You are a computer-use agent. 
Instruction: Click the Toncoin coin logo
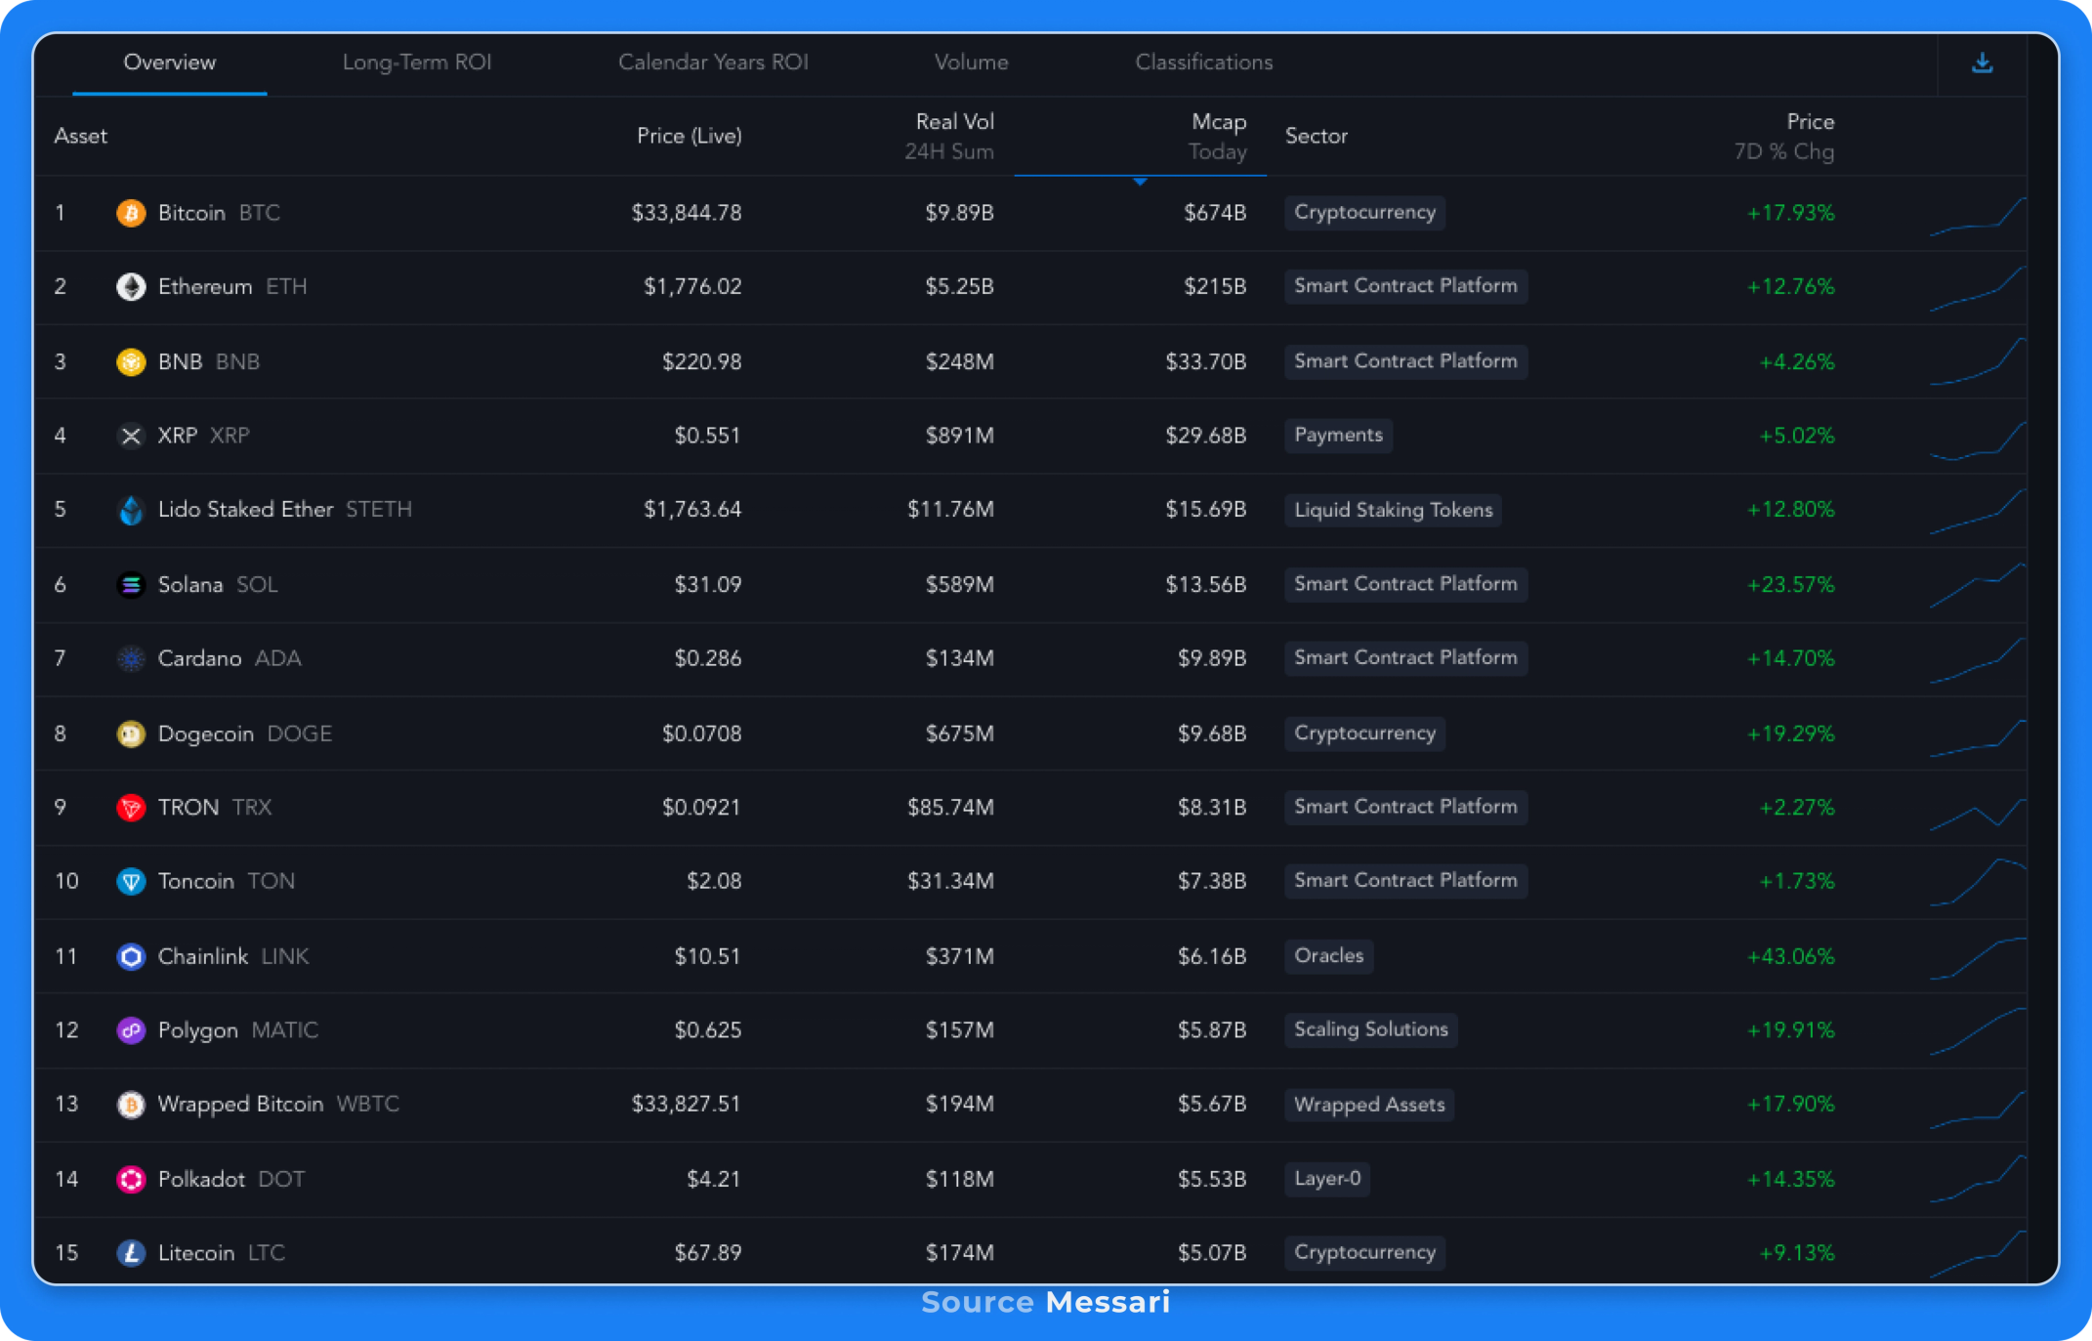(131, 882)
